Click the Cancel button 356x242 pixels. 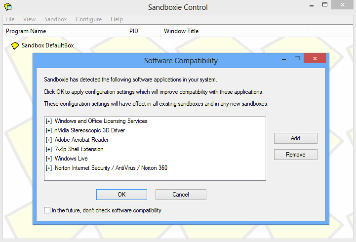181,195
